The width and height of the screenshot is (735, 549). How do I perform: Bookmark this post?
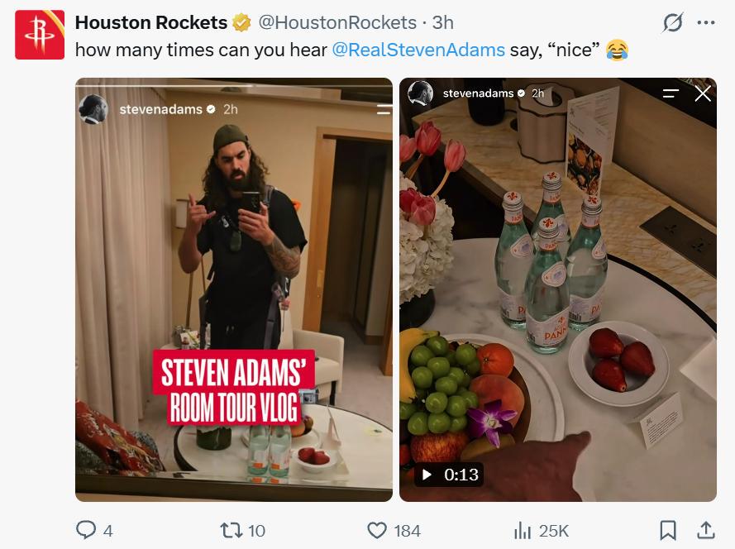click(x=668, y=530)
